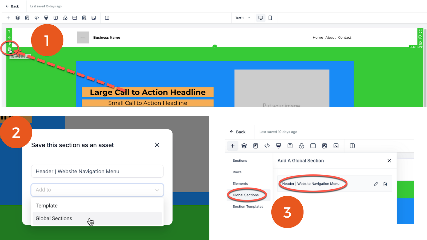The image size is (427, 240).
Task: Expand the Add to dropdown
Action: pos(97,190)
